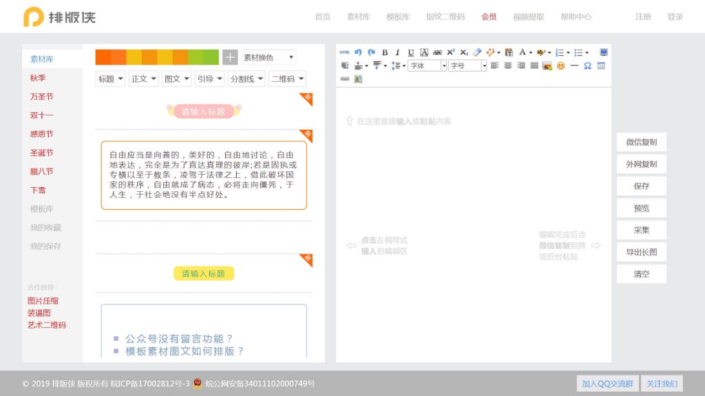Open the 素材换色 dropdown
Viewport: 705px width, 396px height.
[x=269, y=57]
